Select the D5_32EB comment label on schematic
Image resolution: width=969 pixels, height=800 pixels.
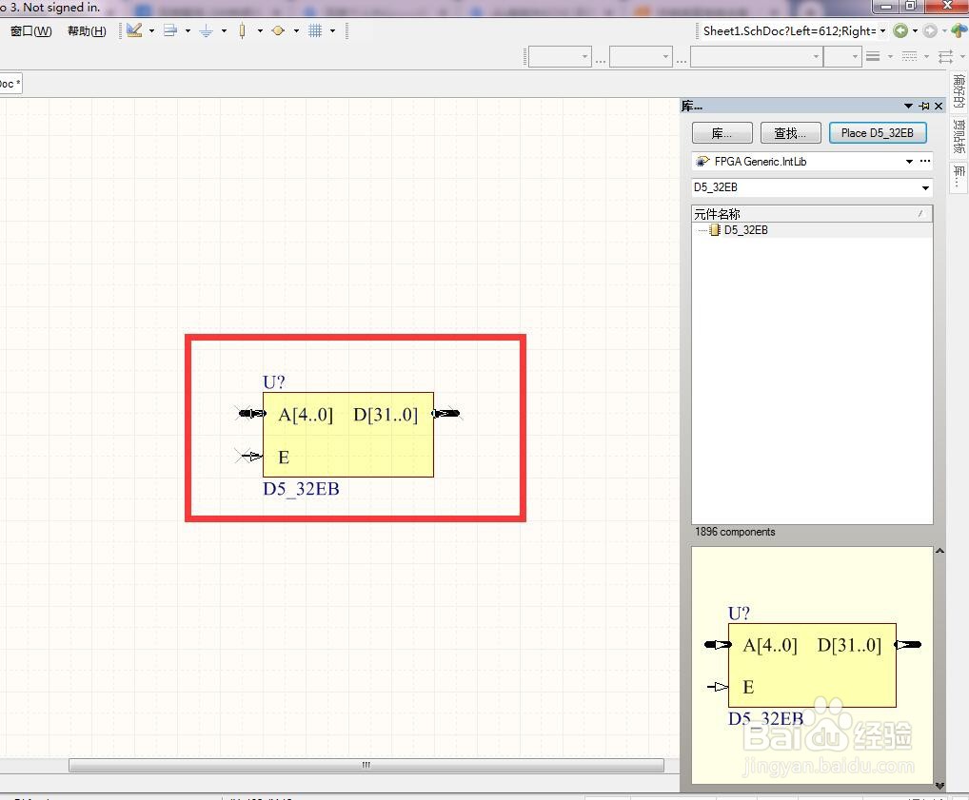301,489
